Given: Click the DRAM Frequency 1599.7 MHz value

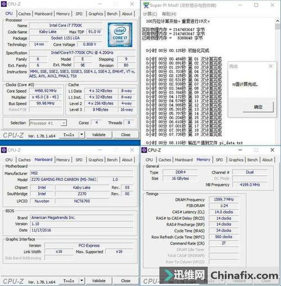Looking at the screenshot, I should [x=224, y=199].
